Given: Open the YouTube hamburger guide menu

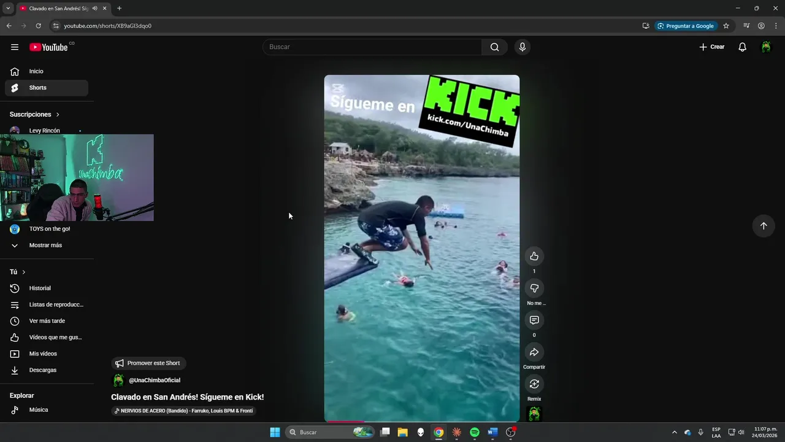Looking at the screenshot, I should point(15,47).
